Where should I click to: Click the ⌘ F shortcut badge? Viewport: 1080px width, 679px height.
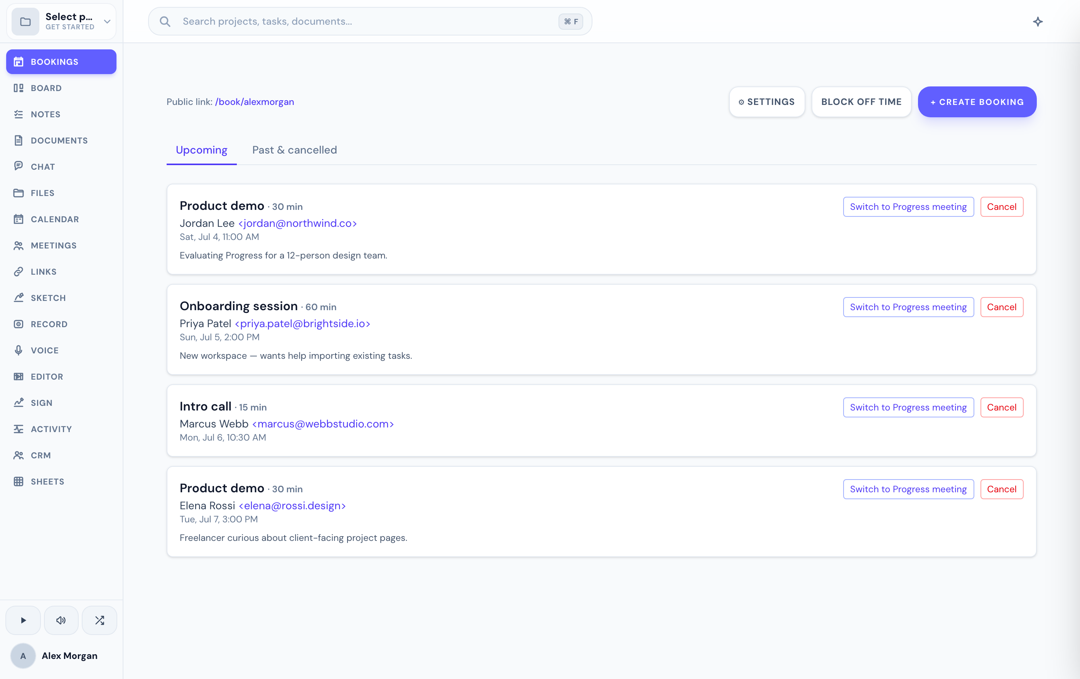tap(570, 22)
